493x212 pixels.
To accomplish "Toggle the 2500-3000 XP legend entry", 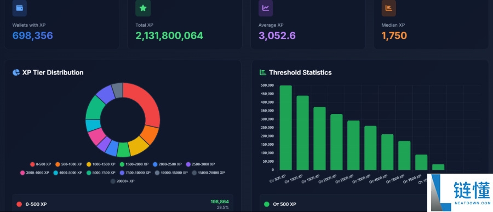I will point(200,164).
